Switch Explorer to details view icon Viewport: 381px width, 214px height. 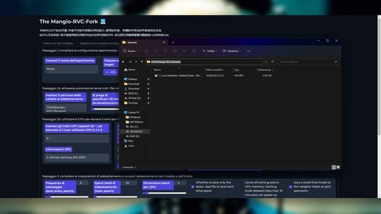(x=333, y=167)
